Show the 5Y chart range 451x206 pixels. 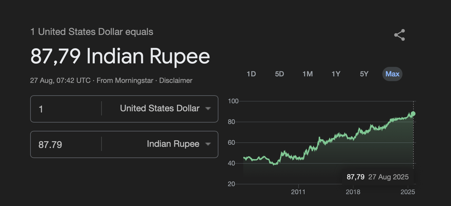tap(364, 74)
